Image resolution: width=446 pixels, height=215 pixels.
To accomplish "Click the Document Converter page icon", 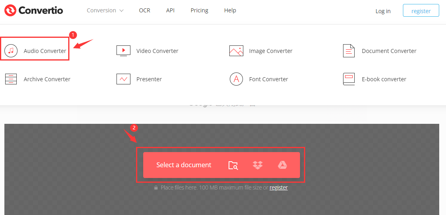I will (349, 51).
